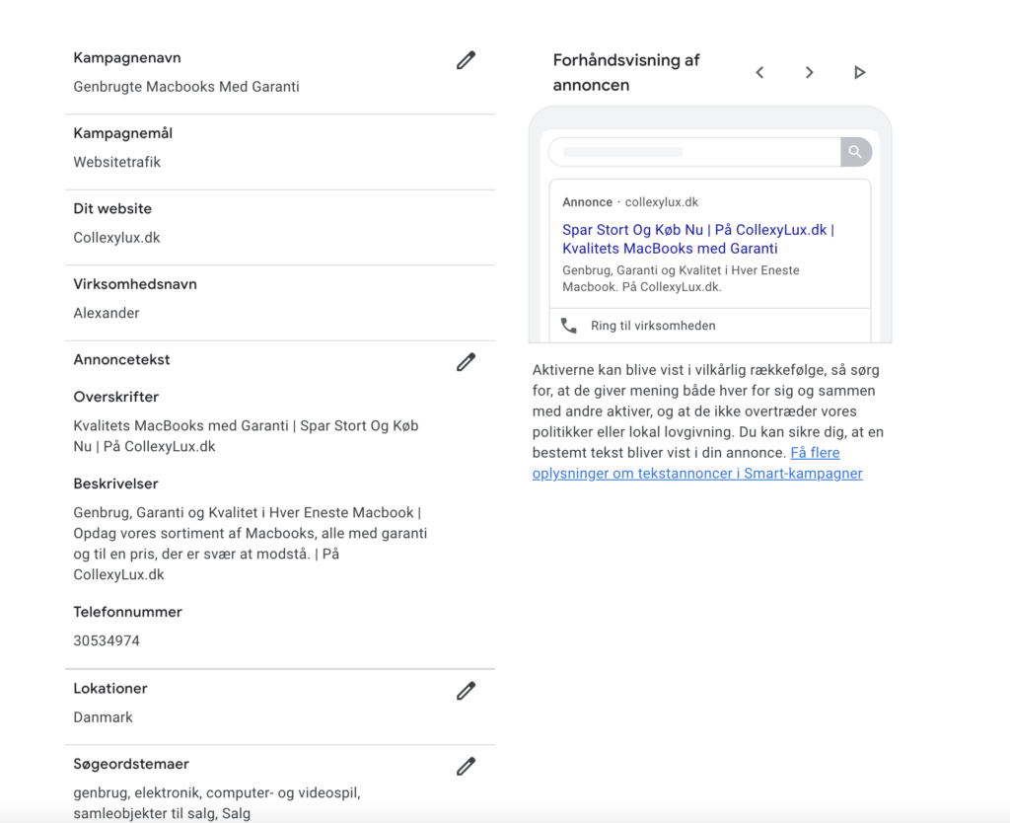Click the blue ad headline in the preview
This screenshot has width=1010, height=823.
point(697,239)
